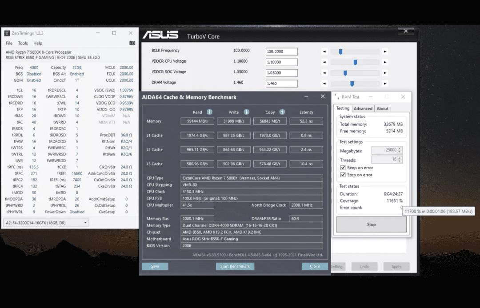Image resolution: width=480 pixels, height=308 pixels.
Task: Increase DRAM Voltage with the right arrow
Action: pos(385,84)
